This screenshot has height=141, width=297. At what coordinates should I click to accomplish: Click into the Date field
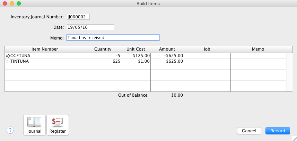90,27
